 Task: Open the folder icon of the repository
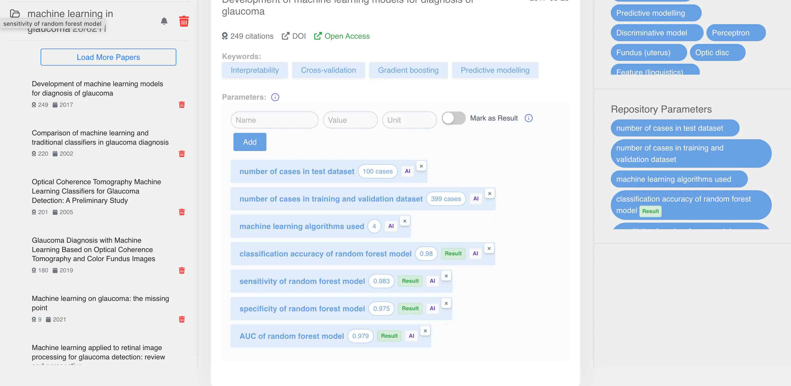(15, 13)
